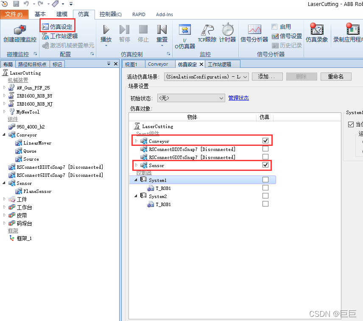Image resolution: width=363 pixels, height=321 pixels.
Task: Start simulation with Play (播放)
Action: tap(106, 35)
